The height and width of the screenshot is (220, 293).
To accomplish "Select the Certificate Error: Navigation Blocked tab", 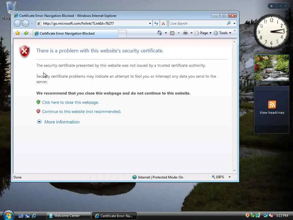I will (x=76, y=34).
